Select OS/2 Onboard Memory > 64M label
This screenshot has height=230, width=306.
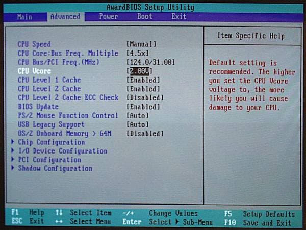pyautogui.click(x=65, y=134)
